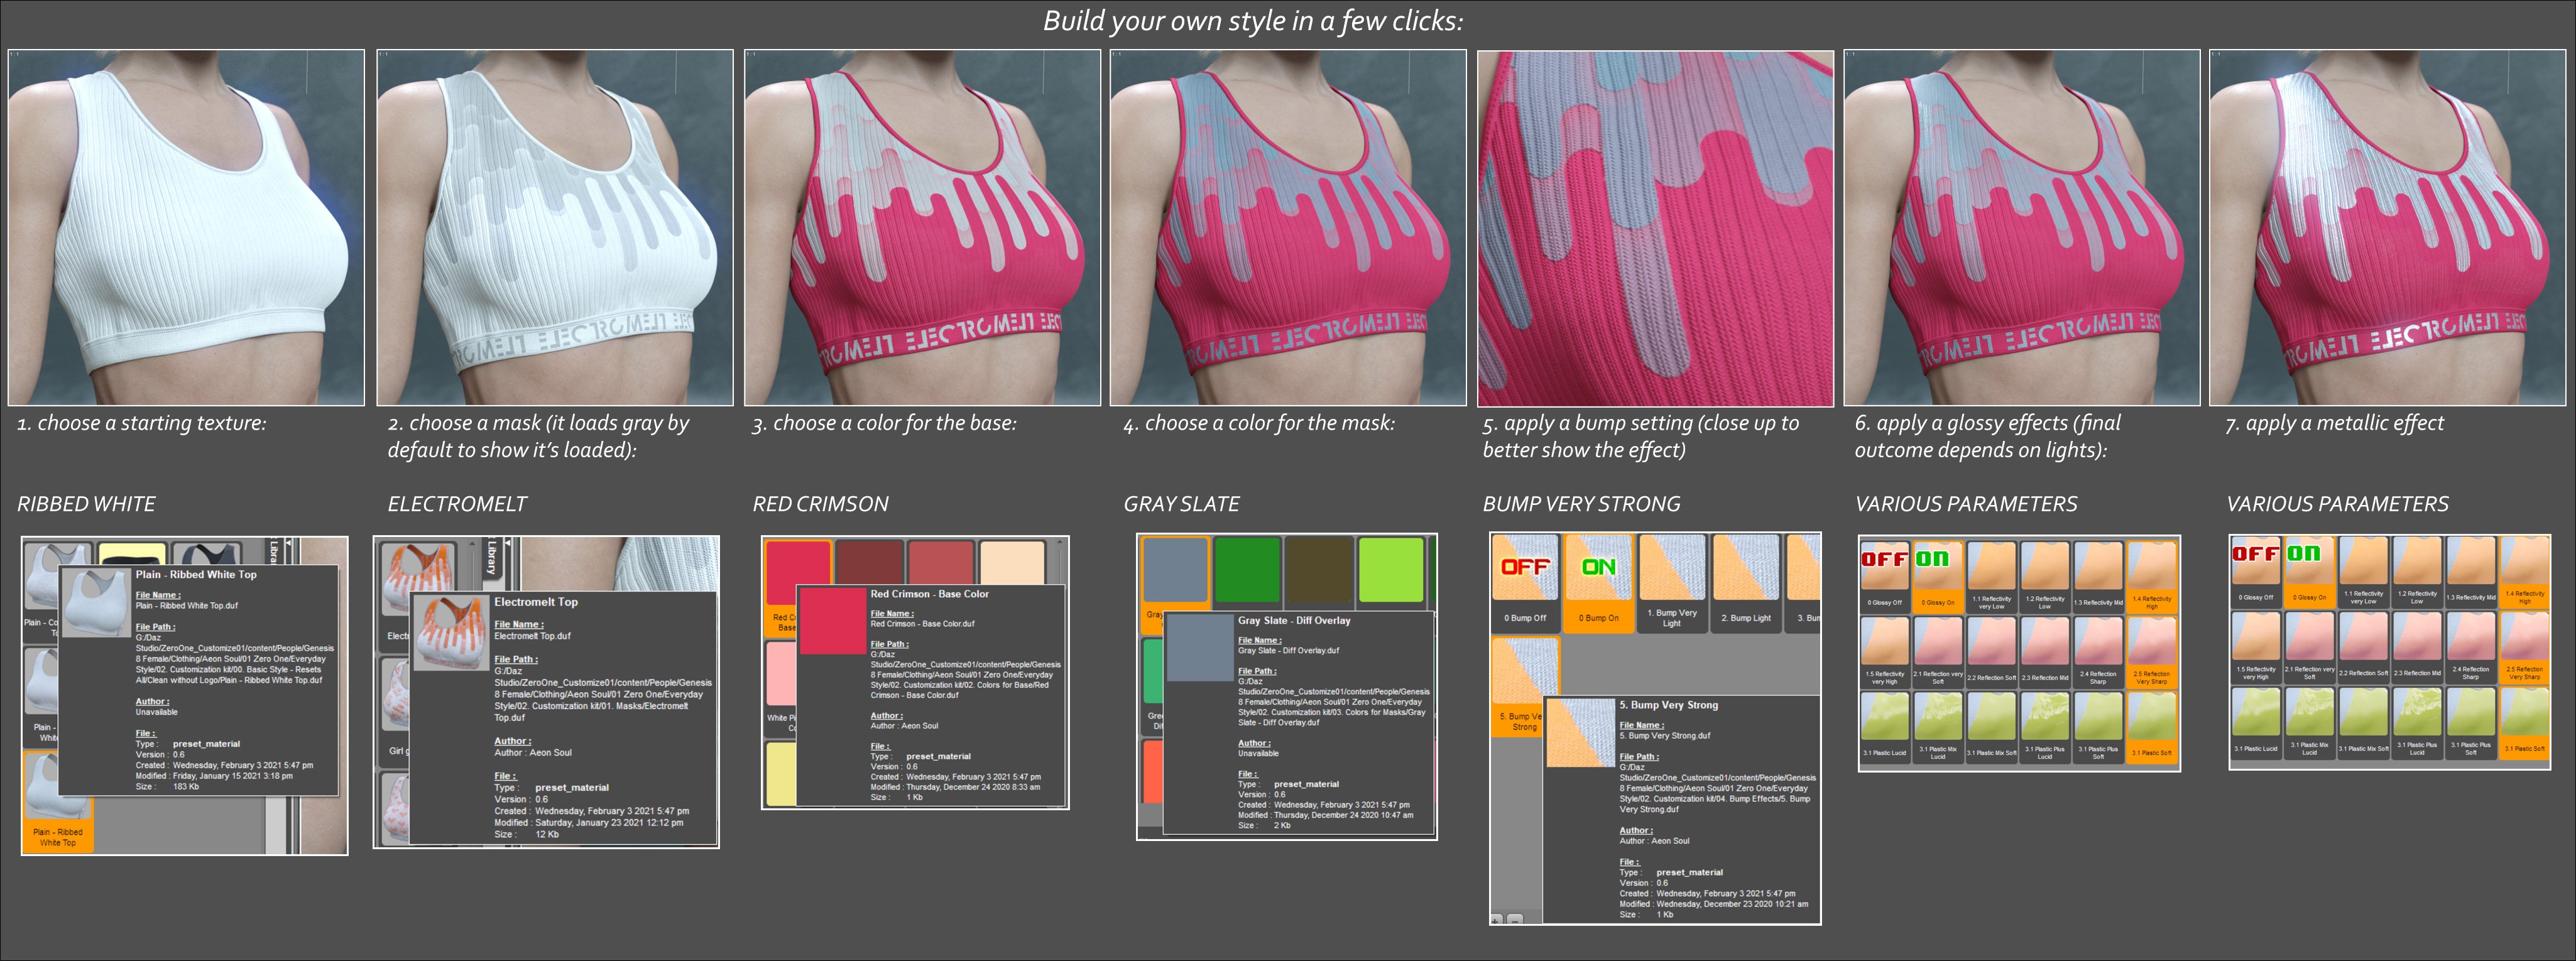Apply 2.1 Reflection very Soft, step 7 panel
This screenshot has height=961, width=2576.
coord(2309,647)
